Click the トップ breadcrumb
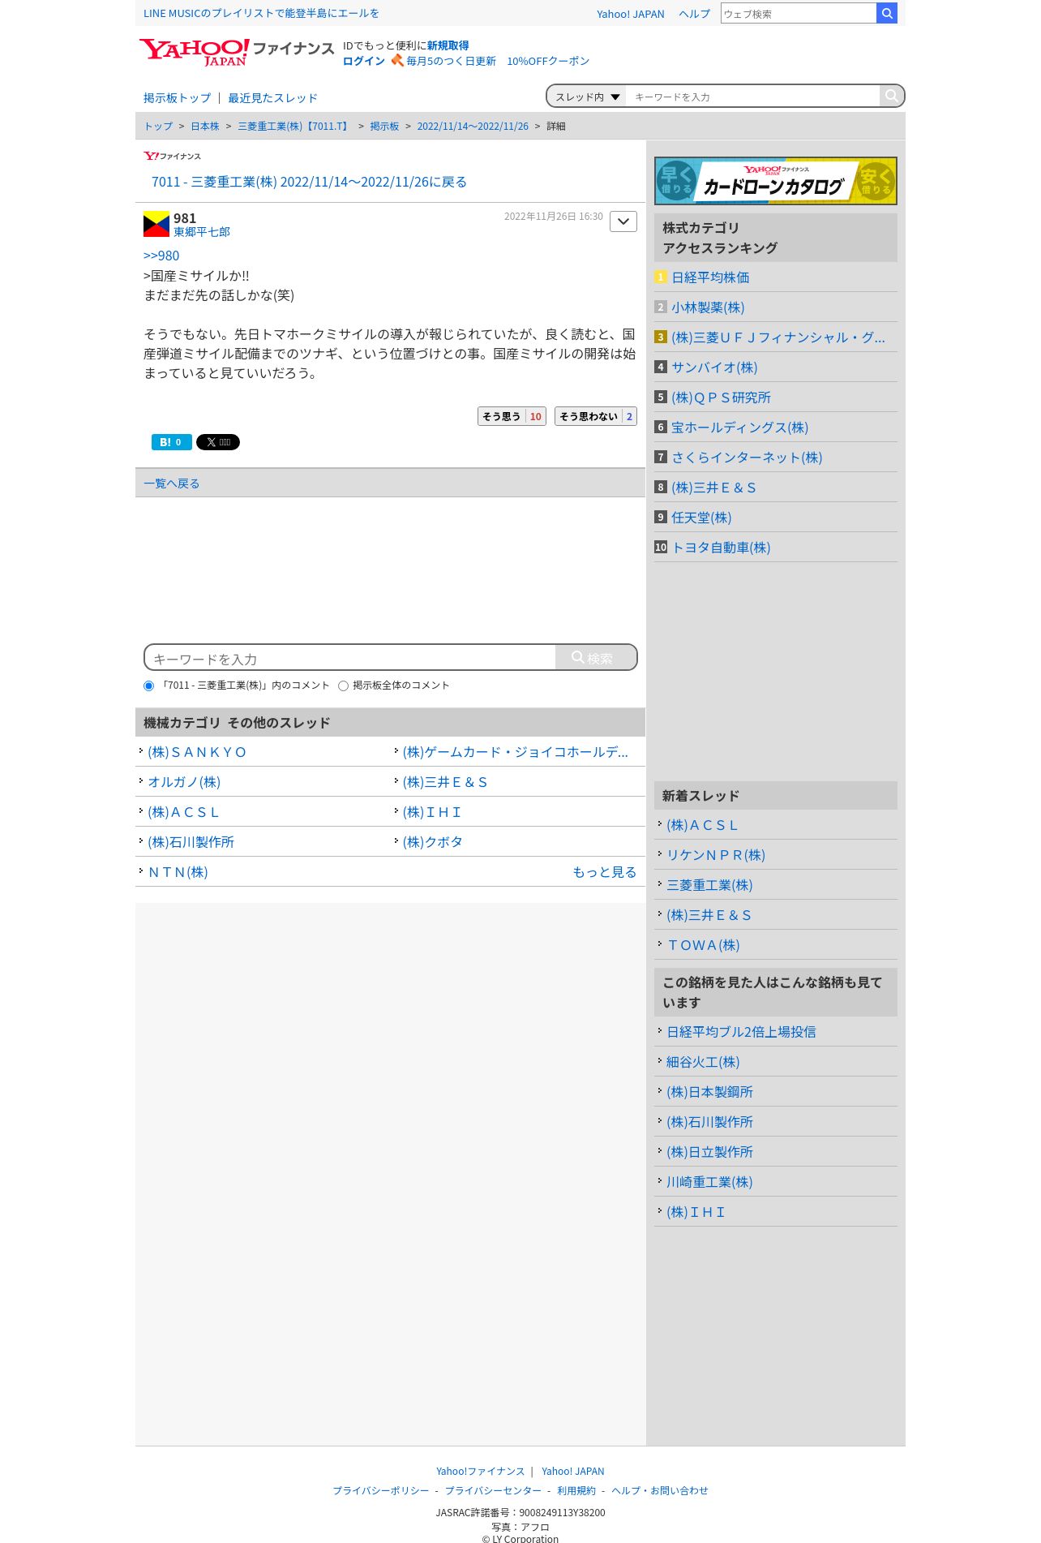 pos(158,127)
